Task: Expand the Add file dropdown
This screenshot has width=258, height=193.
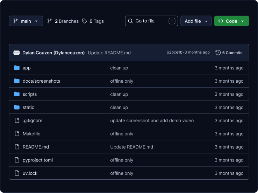Action: point(196,21)
